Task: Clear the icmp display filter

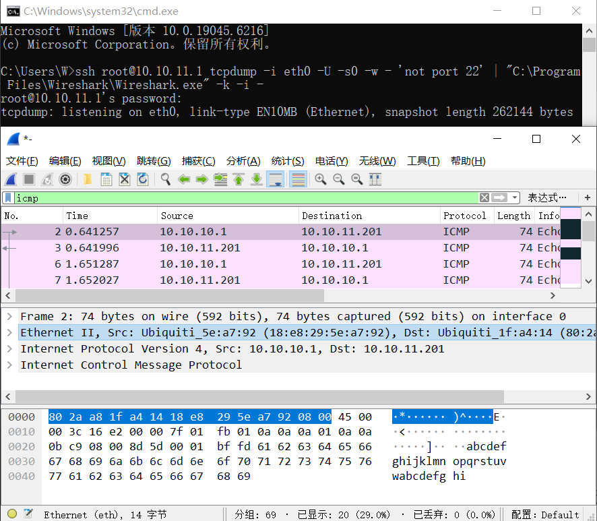Action: pos(484,197)
